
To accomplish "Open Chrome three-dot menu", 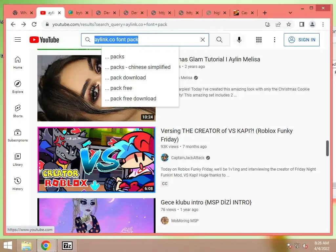I will (323, 24).
